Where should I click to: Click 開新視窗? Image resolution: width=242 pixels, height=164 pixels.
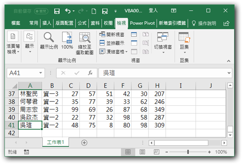click(111, 35)
